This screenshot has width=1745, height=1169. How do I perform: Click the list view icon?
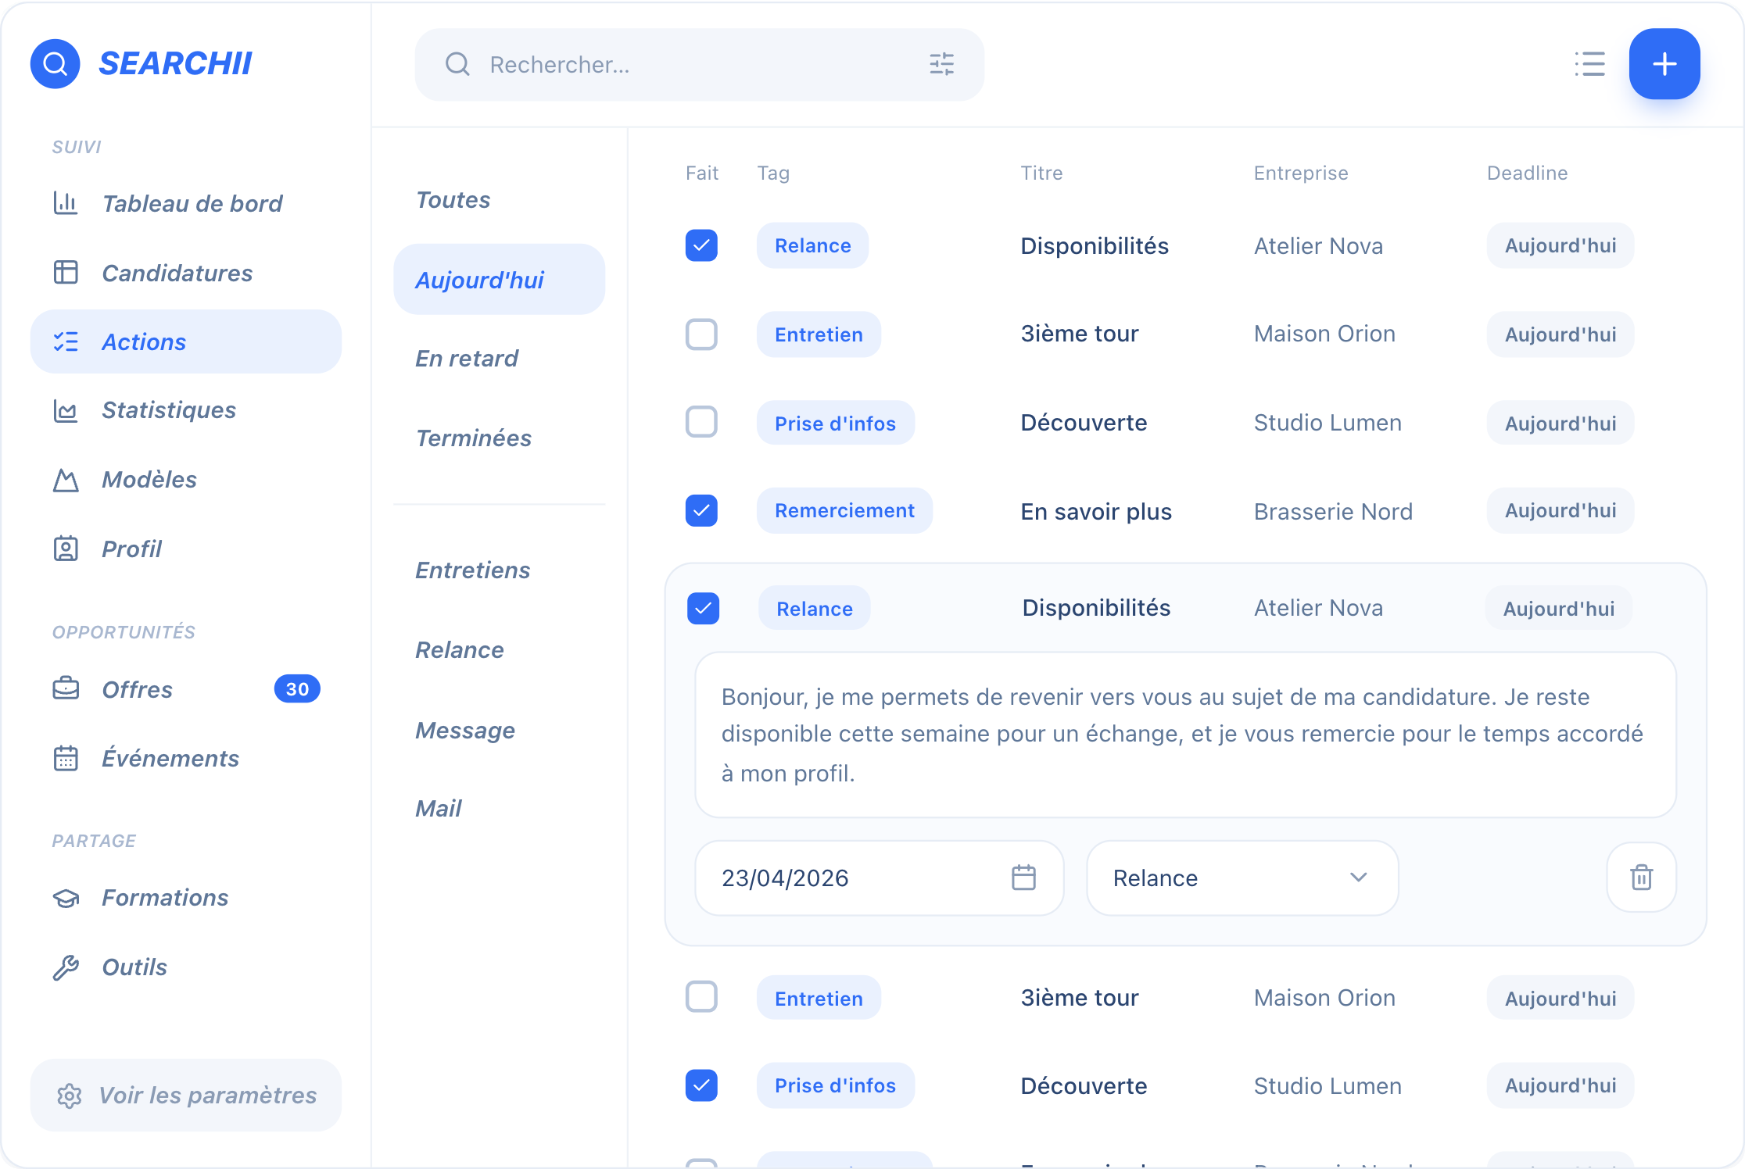pyautogui.click(x=1589, y=64)
